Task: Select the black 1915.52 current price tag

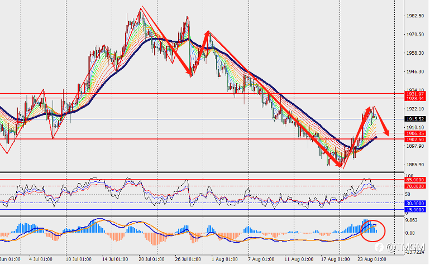Action: tap(415, 119)
